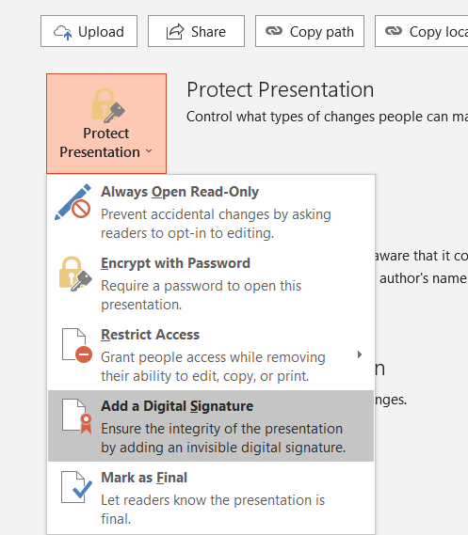Select Add a Digital Signature
Screen dimensions: 468x535
tap(211, 426)
